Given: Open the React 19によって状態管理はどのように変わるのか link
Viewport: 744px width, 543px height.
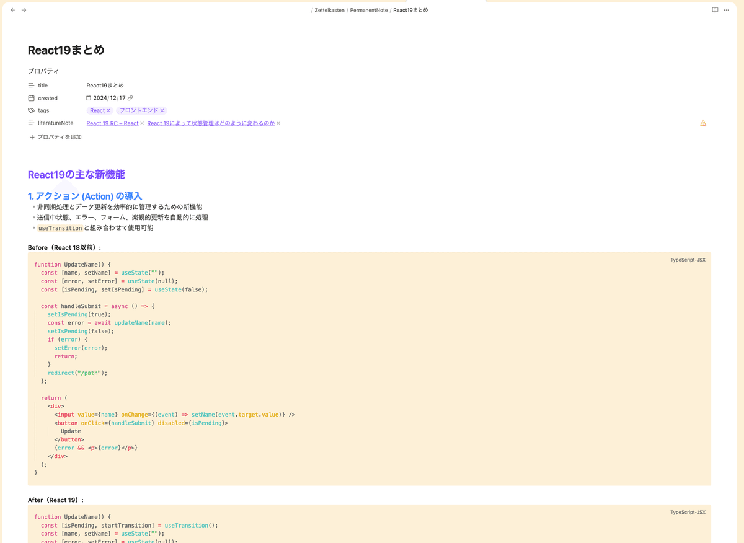Looking at the screenshot, I should 211,123.
